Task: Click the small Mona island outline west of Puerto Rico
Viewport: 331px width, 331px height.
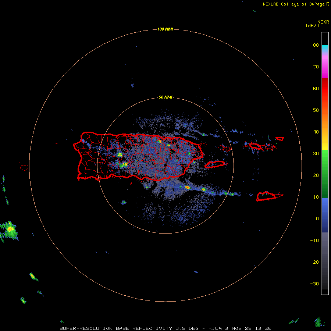Action: click(x=24, y=168)
